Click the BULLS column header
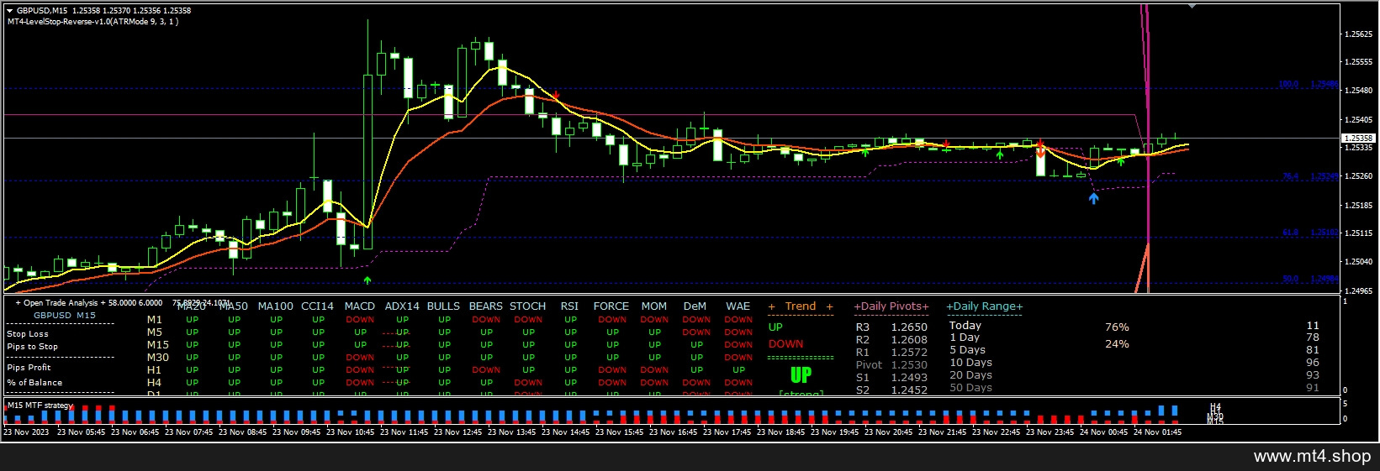 pos(443,306)
